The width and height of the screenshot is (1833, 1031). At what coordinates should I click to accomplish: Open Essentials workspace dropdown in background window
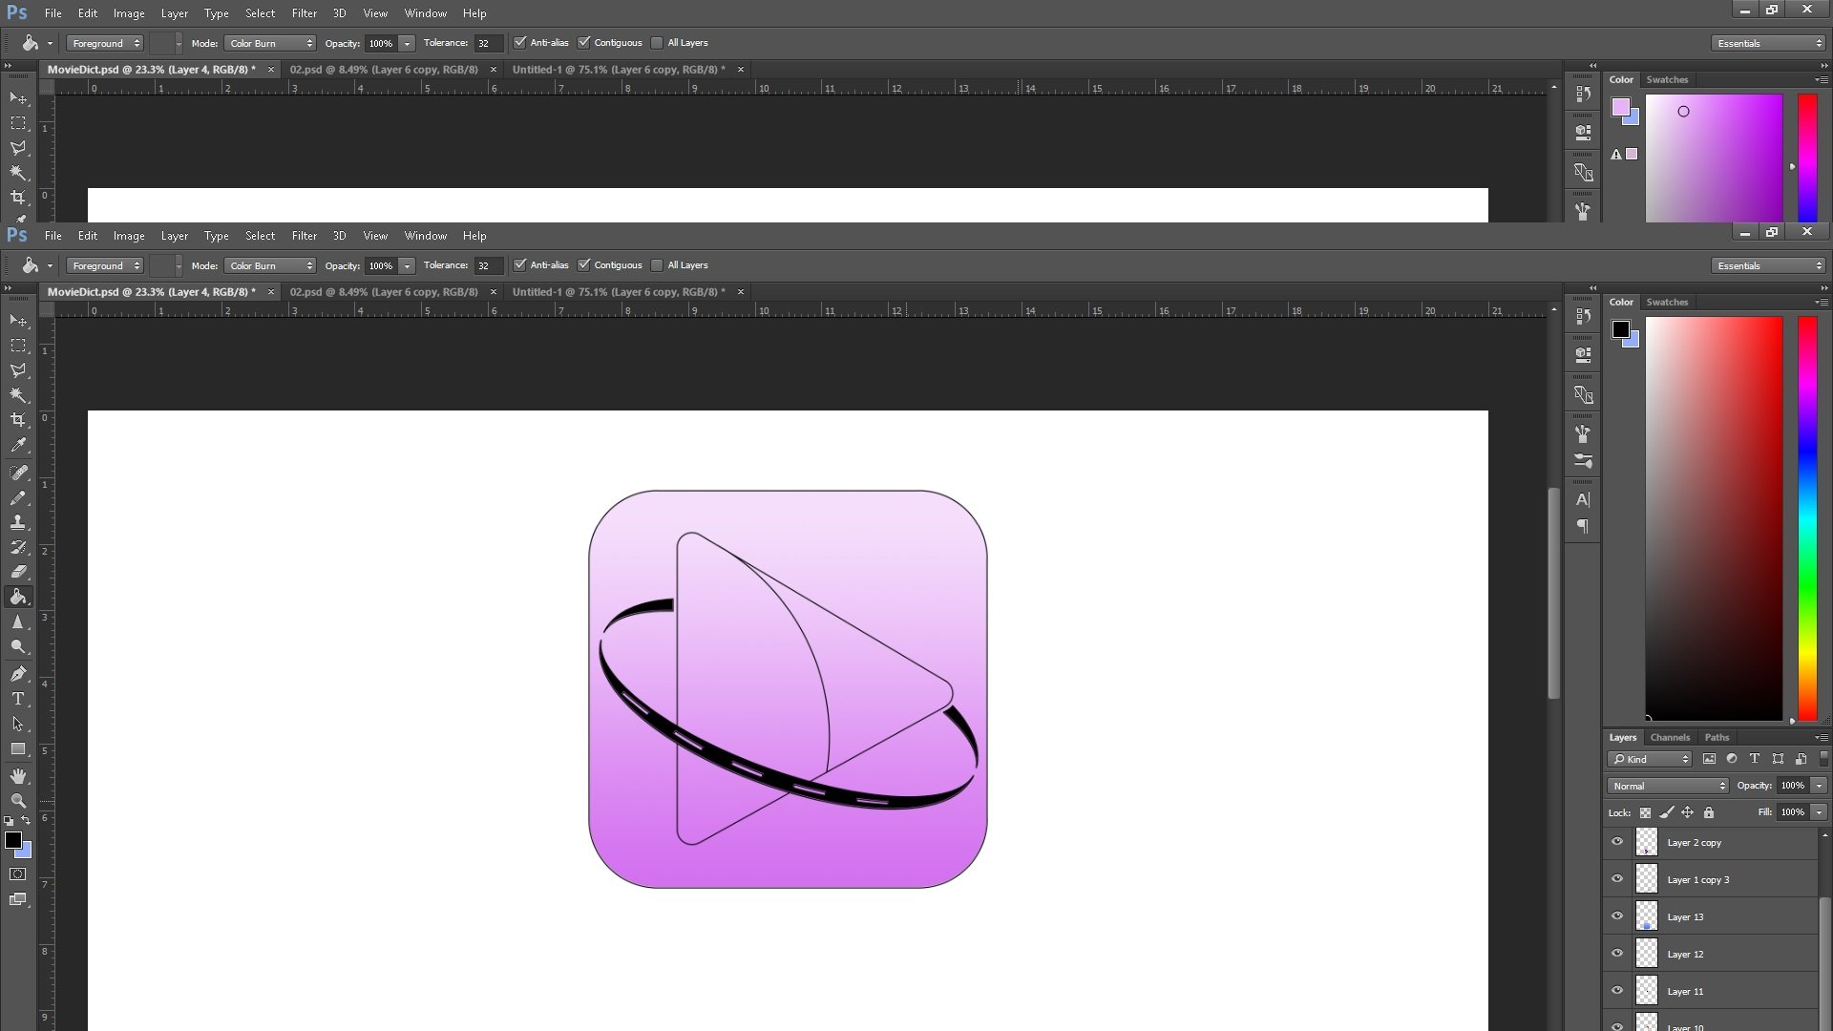click(1769, 43)
